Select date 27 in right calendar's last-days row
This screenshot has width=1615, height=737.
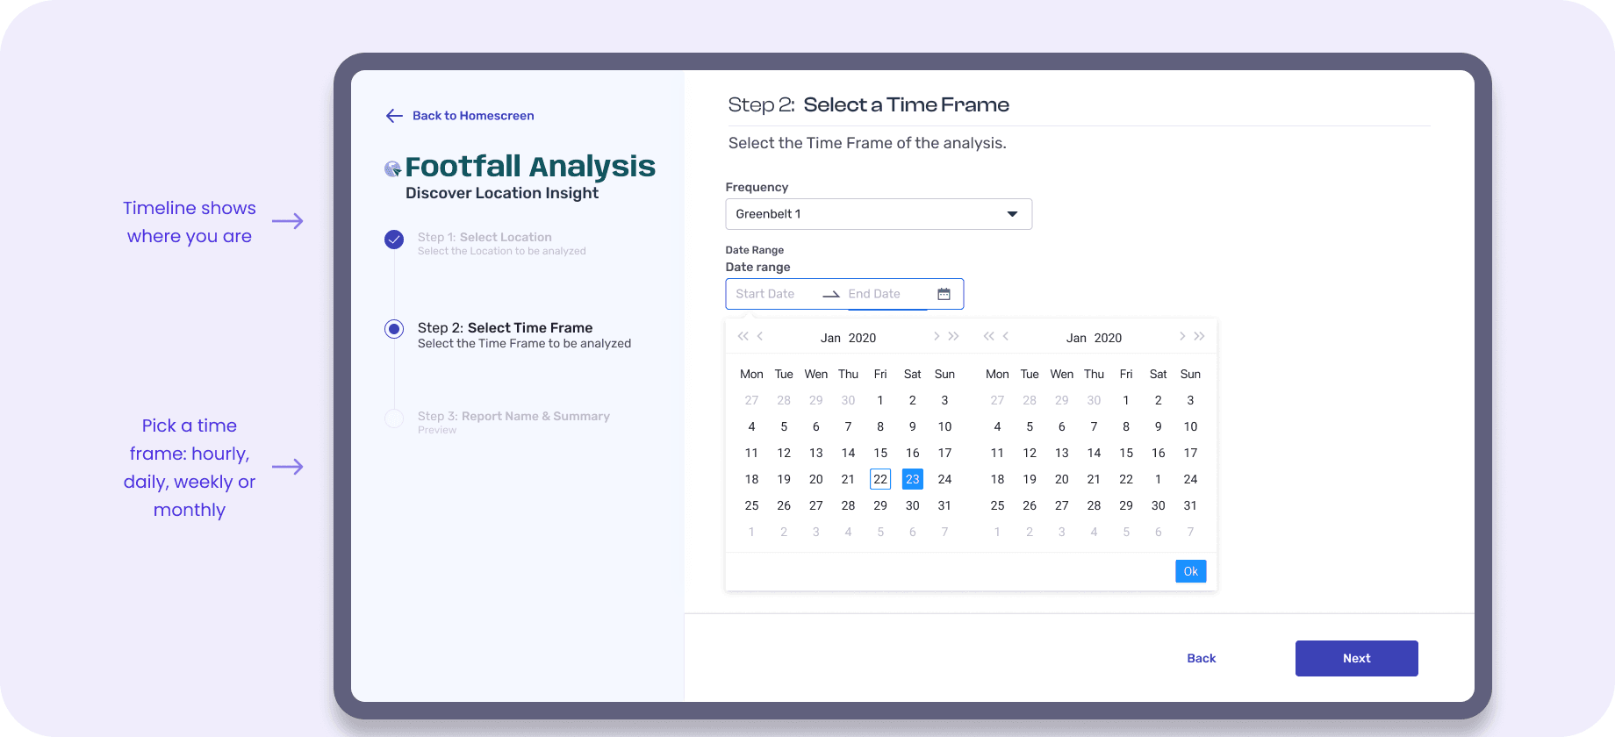[1062, 505]
